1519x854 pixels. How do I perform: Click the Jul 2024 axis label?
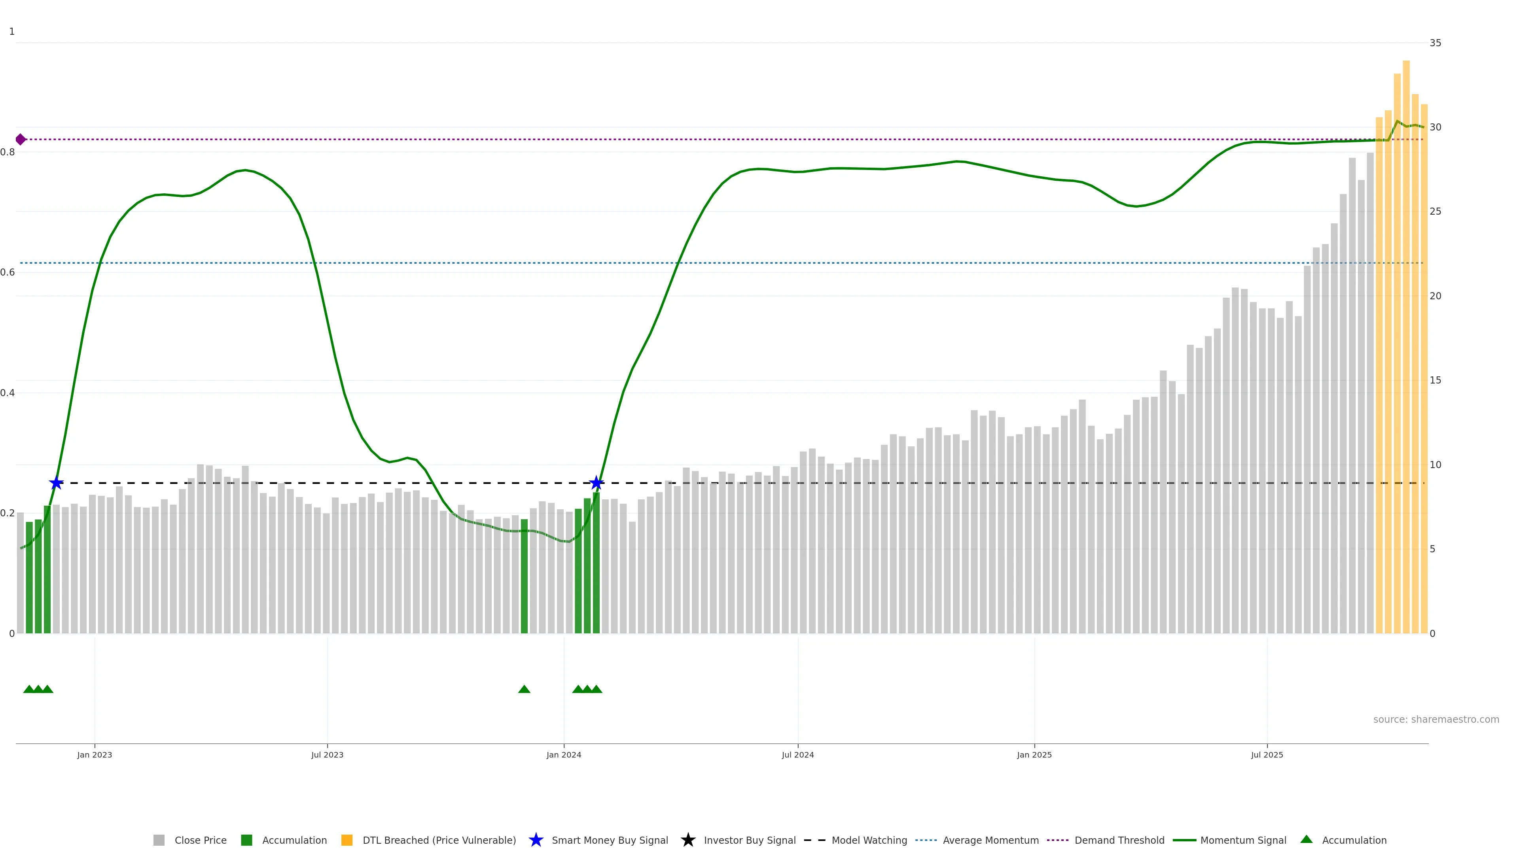tap(797, 754)
